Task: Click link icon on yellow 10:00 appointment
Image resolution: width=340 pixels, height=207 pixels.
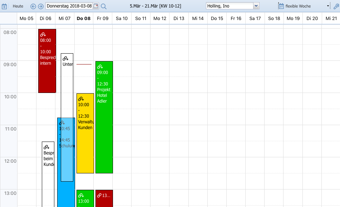Action: 81,99
